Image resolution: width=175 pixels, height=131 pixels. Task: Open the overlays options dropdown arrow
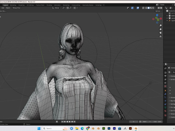[x=140, y=8]
